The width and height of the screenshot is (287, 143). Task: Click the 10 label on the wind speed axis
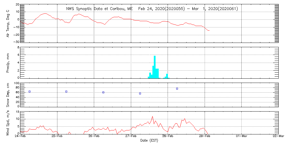click(x=17, y=119)
